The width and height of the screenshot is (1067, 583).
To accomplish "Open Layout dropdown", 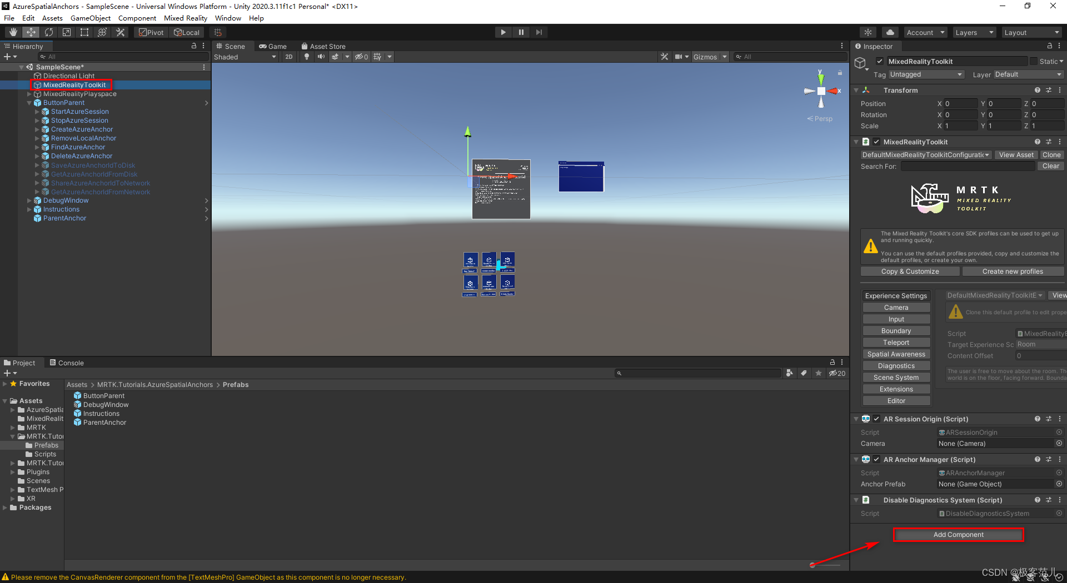I will pyautogui.click(x=1032, y=32).
